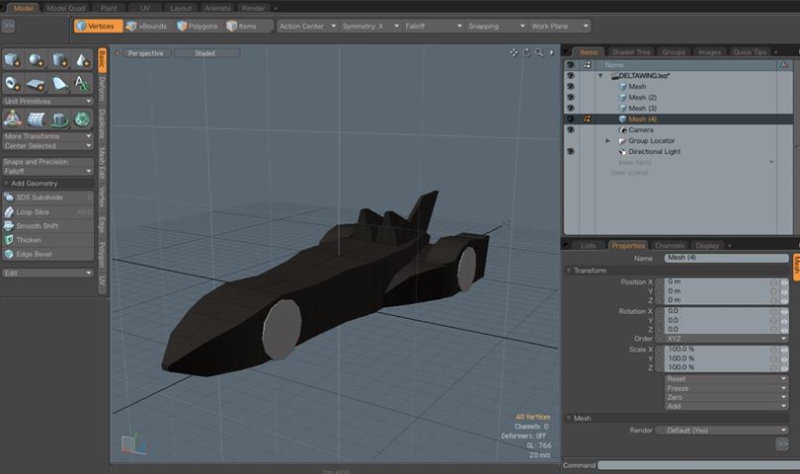800x474 pixels.
Task: Open the Model Quad layout tab
Action: 66,8
